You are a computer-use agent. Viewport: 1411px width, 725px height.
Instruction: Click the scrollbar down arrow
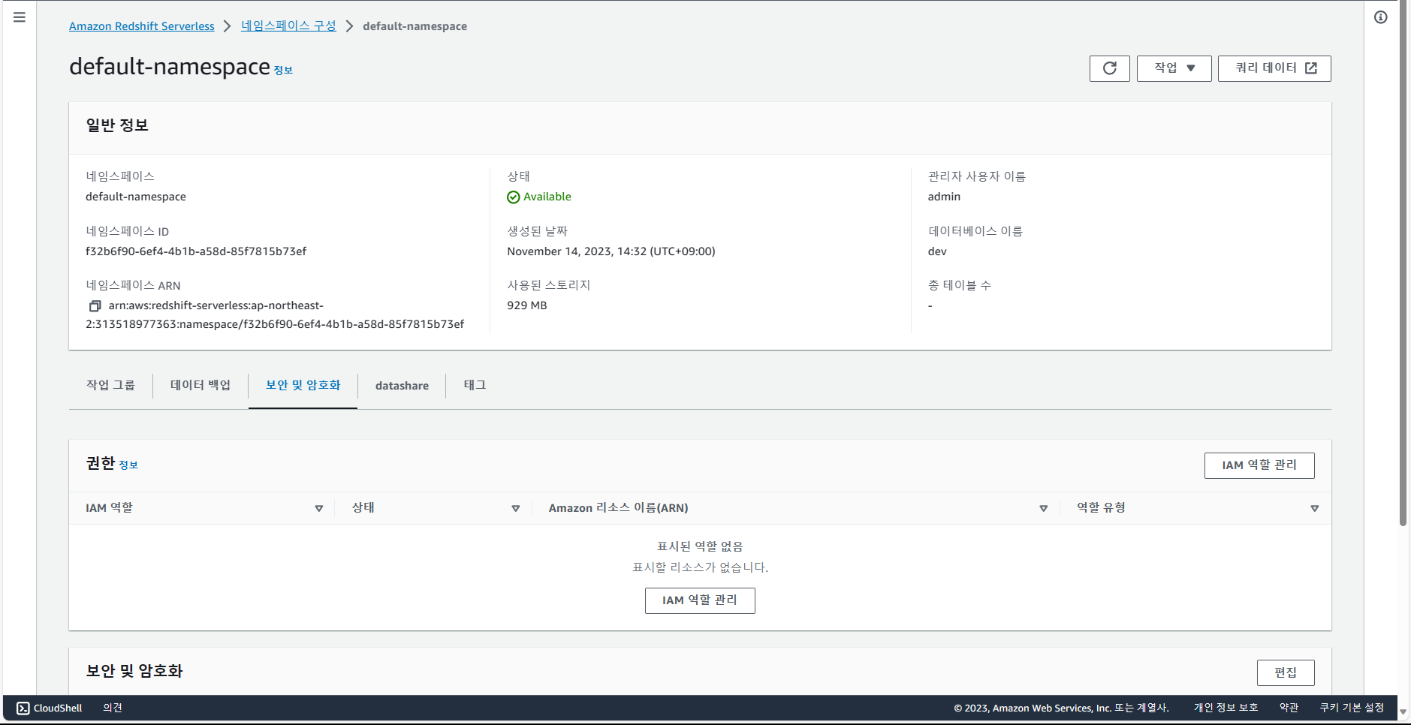1403,711
